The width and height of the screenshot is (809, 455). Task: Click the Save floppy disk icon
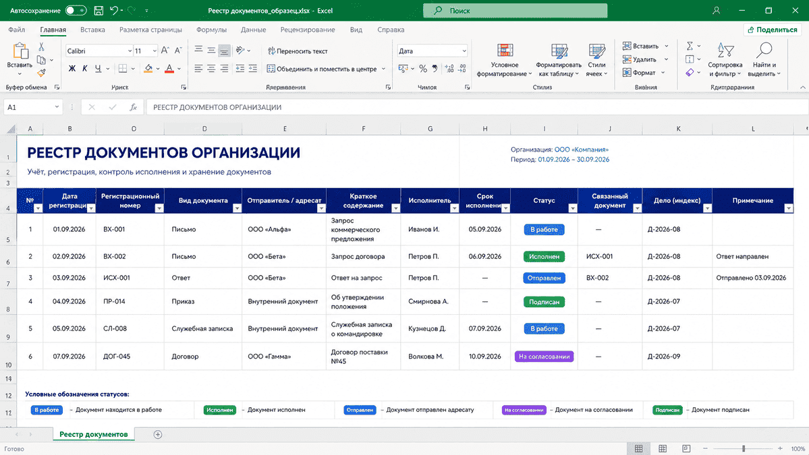(99, 10)
